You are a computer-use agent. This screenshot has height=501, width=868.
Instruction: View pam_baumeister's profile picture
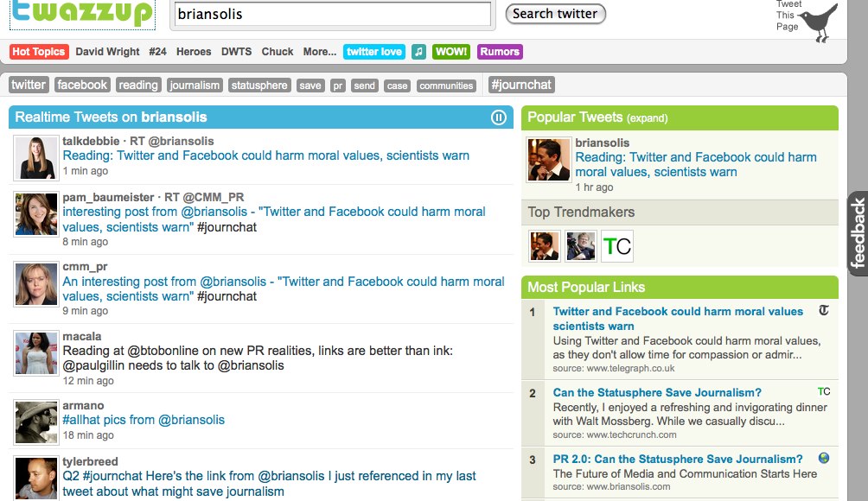tap(36, 214)
